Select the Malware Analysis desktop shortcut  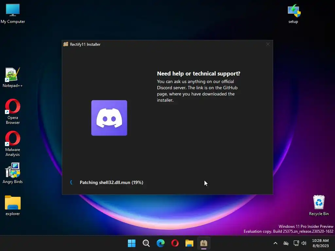pos(13,143)
